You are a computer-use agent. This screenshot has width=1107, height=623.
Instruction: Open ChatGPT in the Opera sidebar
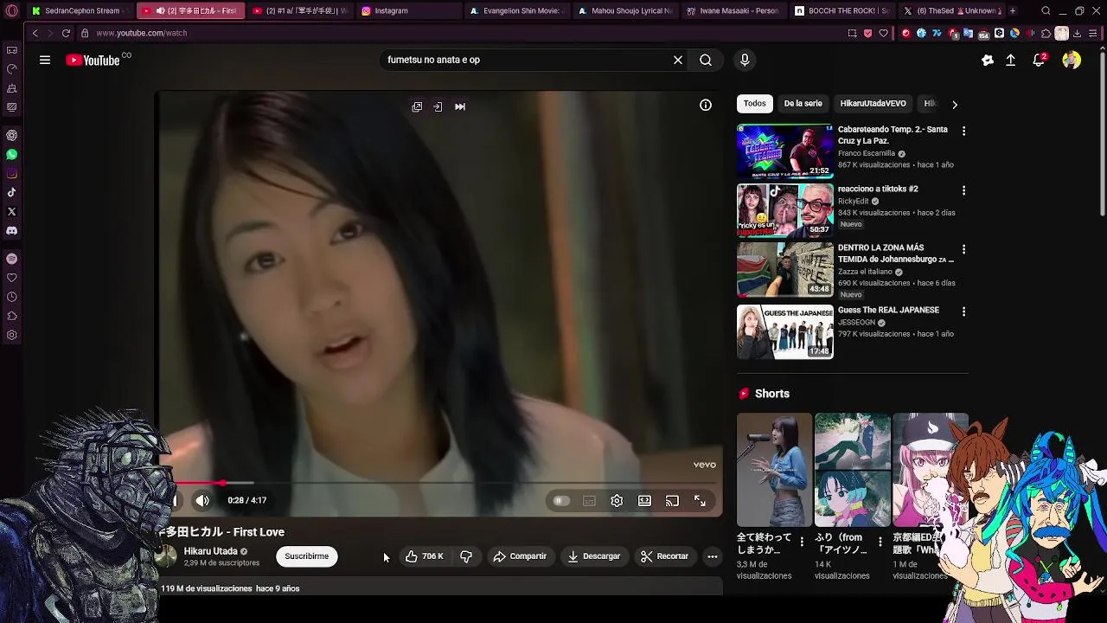tap(11, 136)
